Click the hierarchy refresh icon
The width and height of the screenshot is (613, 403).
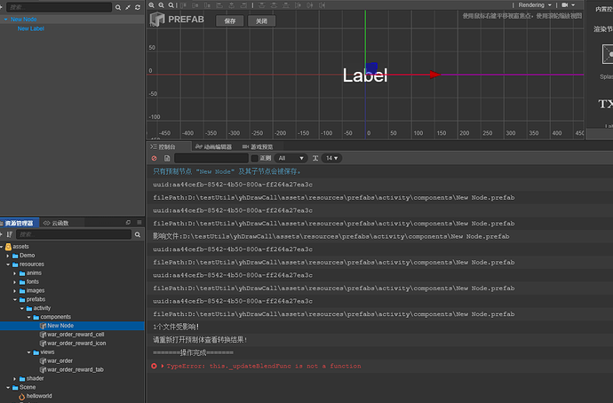[x=138, y=7]
